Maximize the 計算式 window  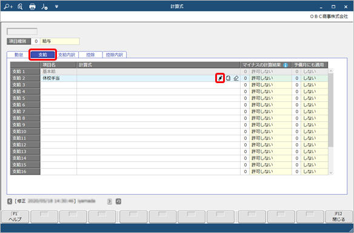[x=333, y=7]
